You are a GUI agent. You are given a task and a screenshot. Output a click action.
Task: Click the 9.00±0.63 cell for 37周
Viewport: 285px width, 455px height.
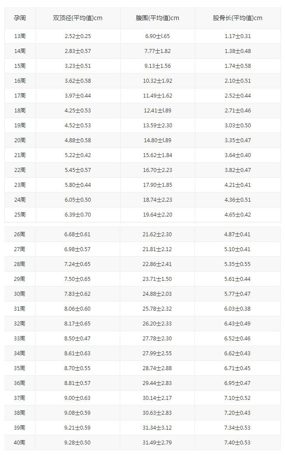[x=77, y=398]
